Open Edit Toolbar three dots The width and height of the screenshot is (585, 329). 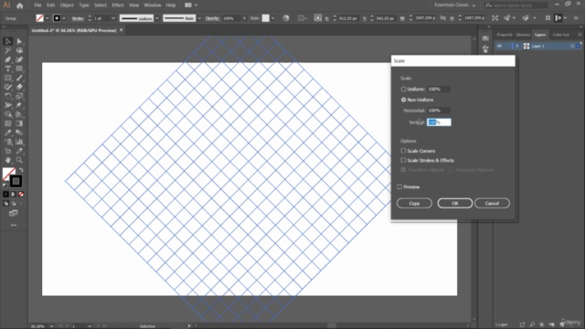(14, 226)
